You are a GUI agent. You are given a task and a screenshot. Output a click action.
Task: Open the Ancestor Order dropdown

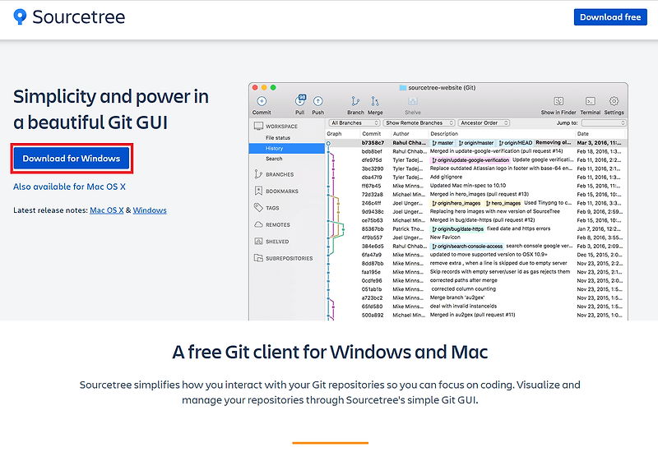tap(484, 120)
